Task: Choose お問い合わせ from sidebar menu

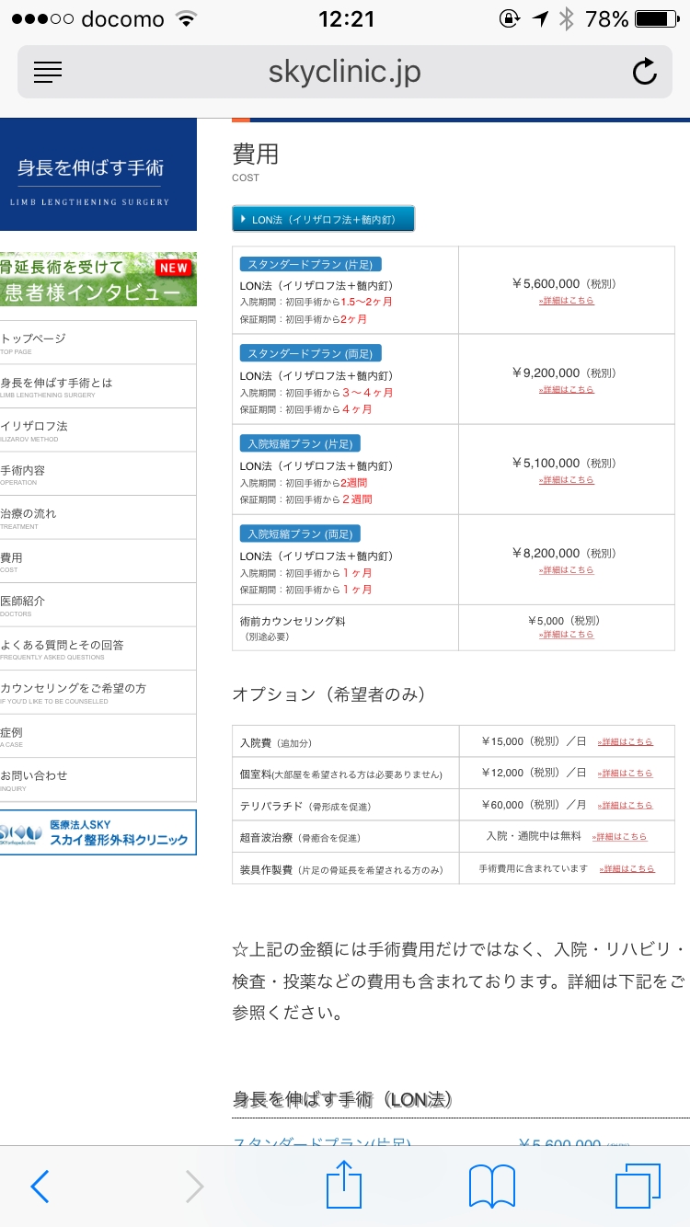Action: pos(98,779)
